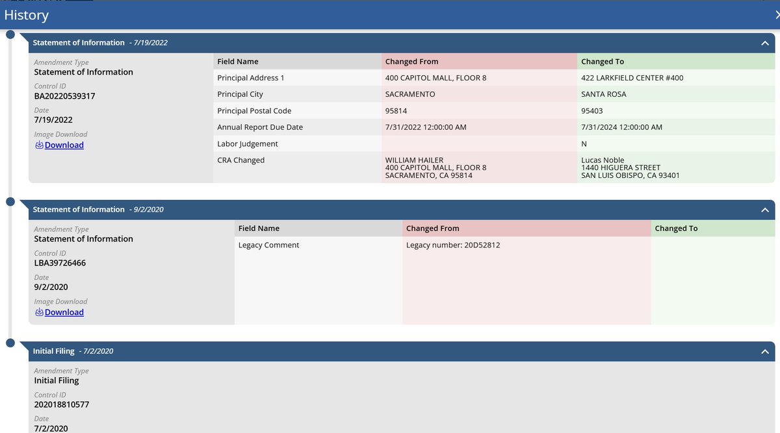This screenshot has width=780, height=433.
Task: Click the timeline dot for 9/2/2020 filing
Action: pyautogui.click(x=10, y=202)
